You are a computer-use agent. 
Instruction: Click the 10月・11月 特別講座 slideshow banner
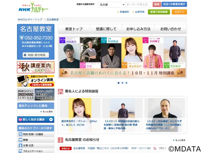pos(122,57)
